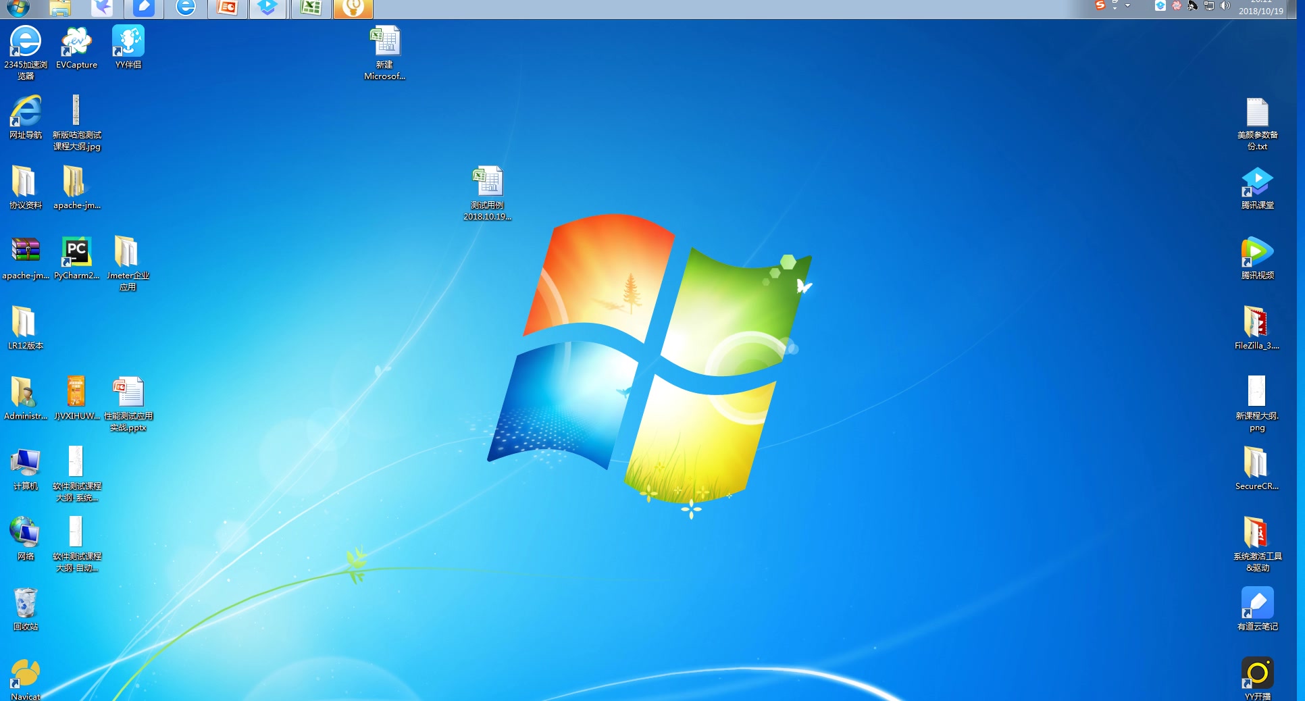Screen dimensions: 1305x701
Task: Open the clock showing 2018/10/19
Action: pos(1261,8)
